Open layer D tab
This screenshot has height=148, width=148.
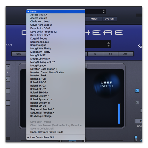pos(95,54)
